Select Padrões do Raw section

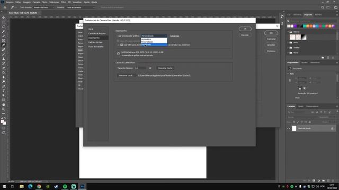[95, 42]
